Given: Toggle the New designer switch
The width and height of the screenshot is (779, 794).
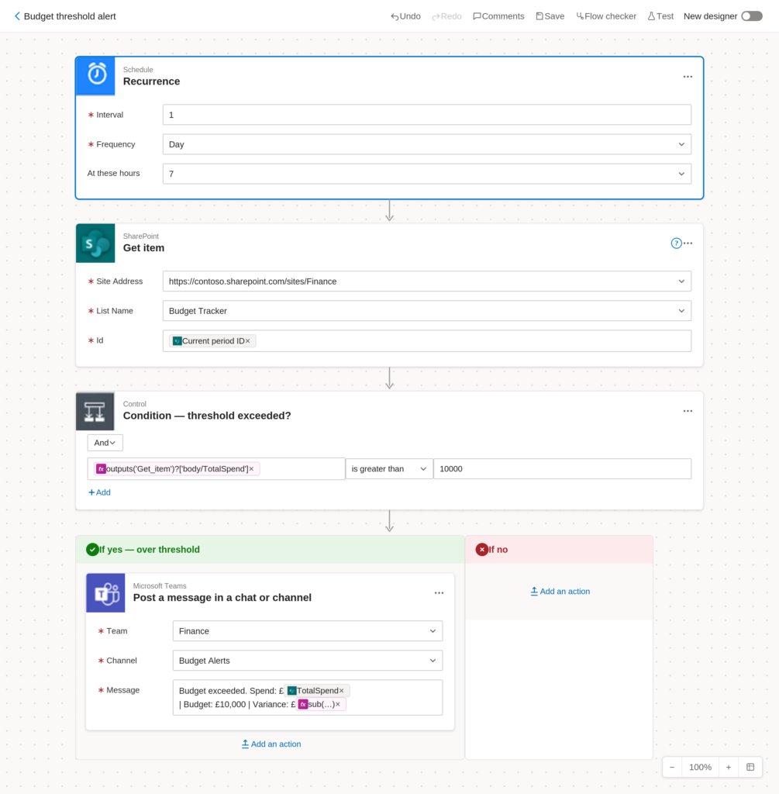Looking at the screenshot, I should click(x=752, y=16).
